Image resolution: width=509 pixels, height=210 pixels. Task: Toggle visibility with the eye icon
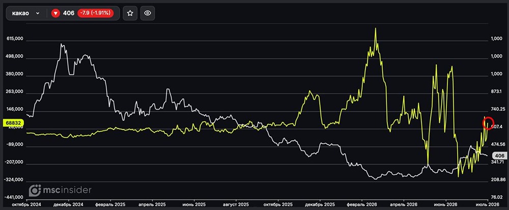[148, 13]
